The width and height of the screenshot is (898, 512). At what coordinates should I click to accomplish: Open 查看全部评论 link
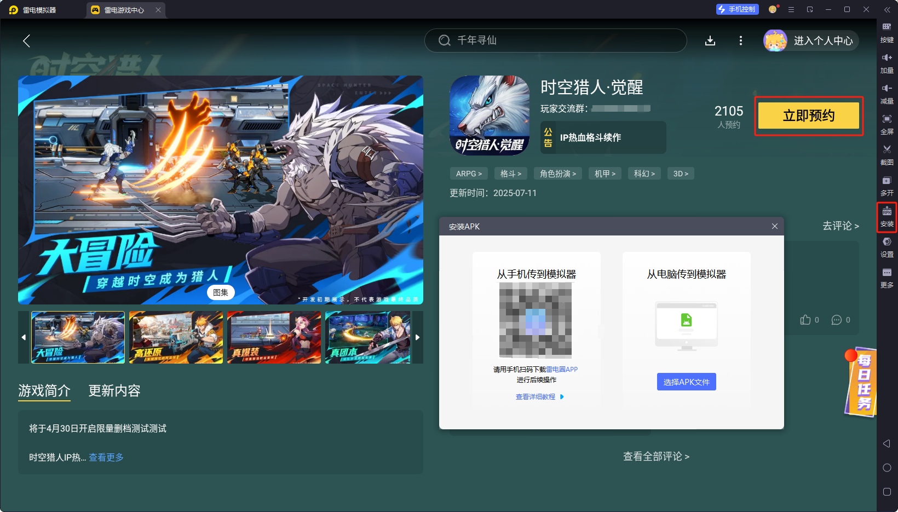[x=656, y=456]
